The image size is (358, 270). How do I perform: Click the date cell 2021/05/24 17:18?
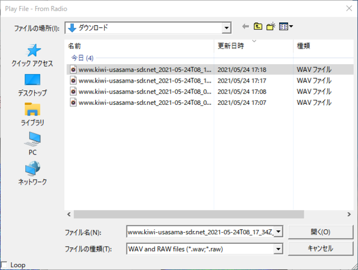[x=242, y=70]
